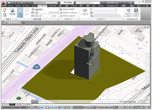Toggle infer constraints status button
Image resolution: width=152 pixels, height=110 pixels.
tap(30, 108)
